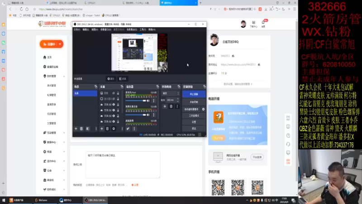Open source properties gear in Sources footer

[x=114, y=129]
